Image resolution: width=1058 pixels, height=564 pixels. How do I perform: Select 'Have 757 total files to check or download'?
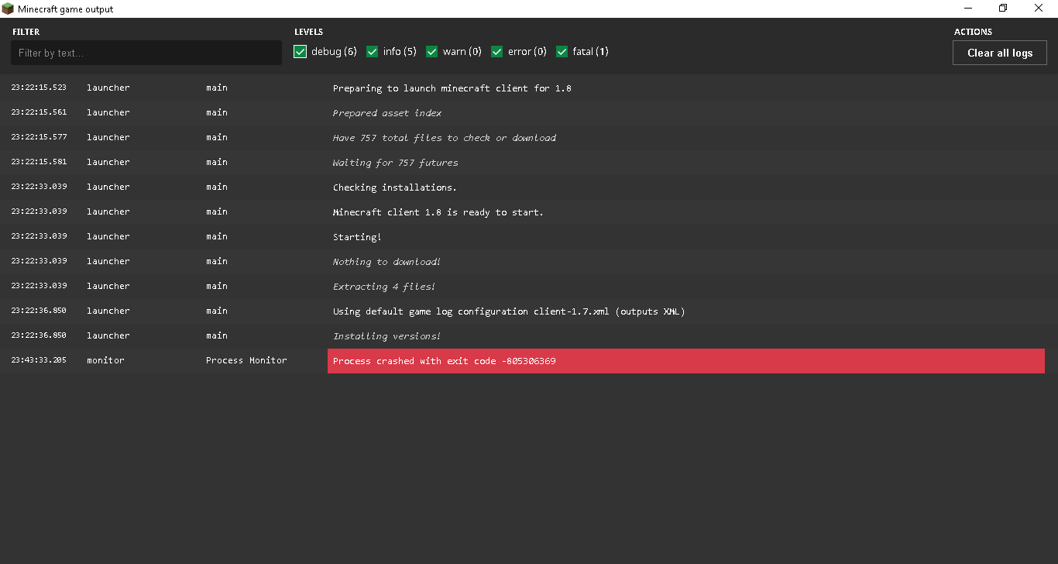point(445,138)
